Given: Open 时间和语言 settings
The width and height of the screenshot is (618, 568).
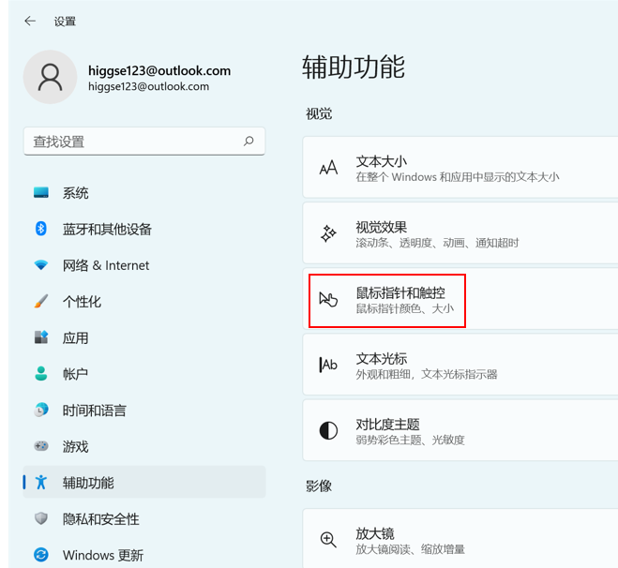Looking at the screenshot, I should click(x=94, y=411).
